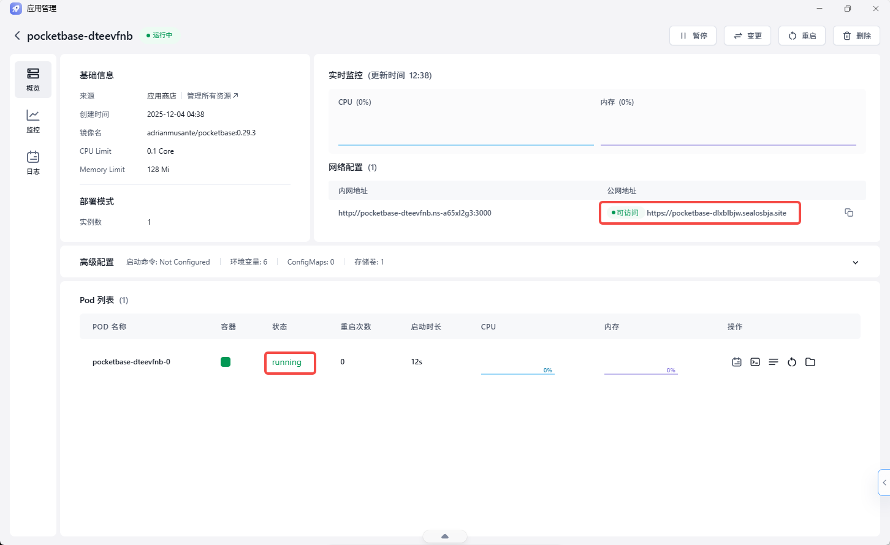Click 启动命令: Not Configured entry
This screenshot has width=890, height=545.
tap(168, 262)
